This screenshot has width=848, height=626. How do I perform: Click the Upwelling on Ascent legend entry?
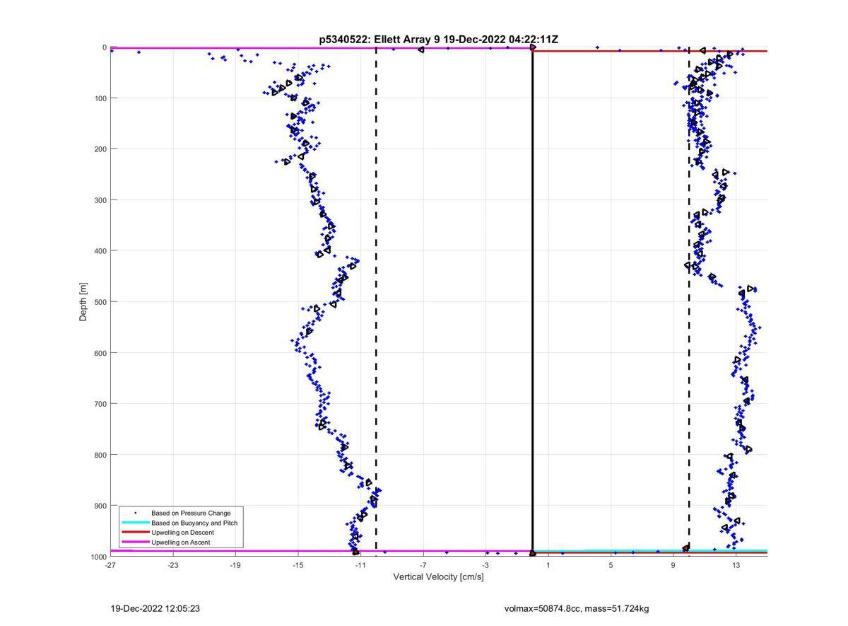click(180, 543)
